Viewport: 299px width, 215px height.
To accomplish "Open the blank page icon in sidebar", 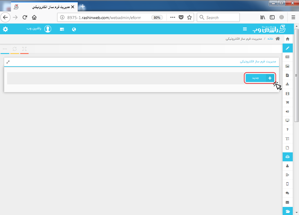I will (x=287, y=148).
